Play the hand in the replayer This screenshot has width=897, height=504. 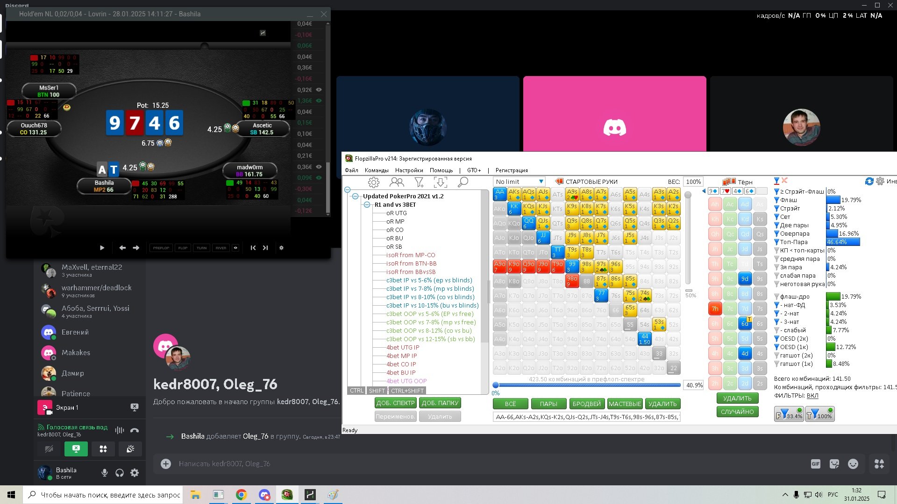coord(102,248)
